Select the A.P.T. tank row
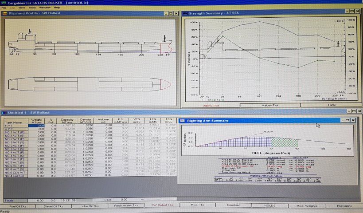Viewport: 363px width, 213px height. point(16,129)
